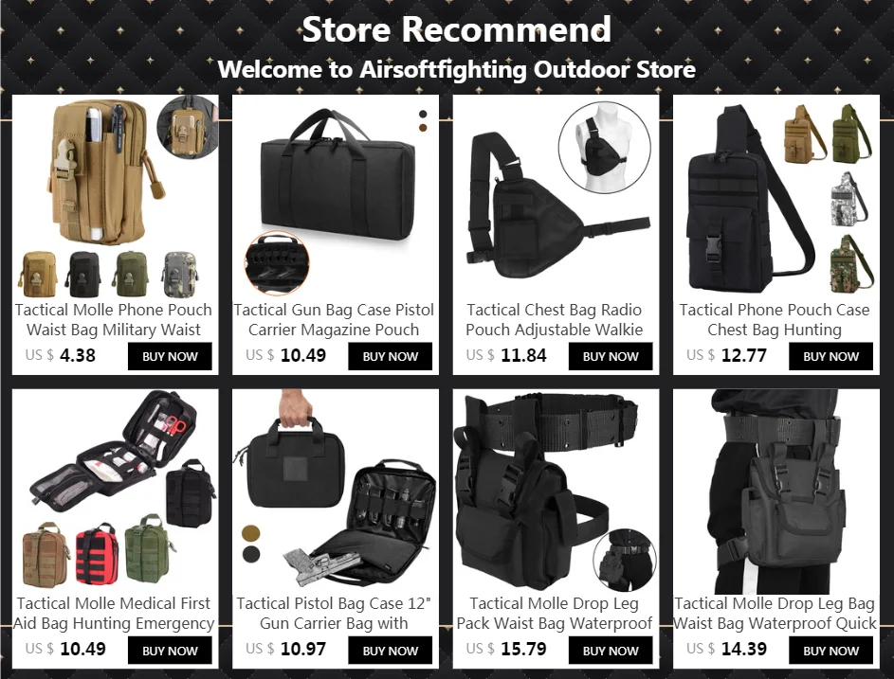
Task: Click BUY NOW for the 4.38 phone pouch
Action: point(170,357)
